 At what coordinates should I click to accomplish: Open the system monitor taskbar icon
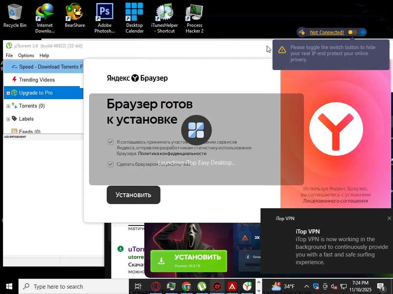coord(171,286)
